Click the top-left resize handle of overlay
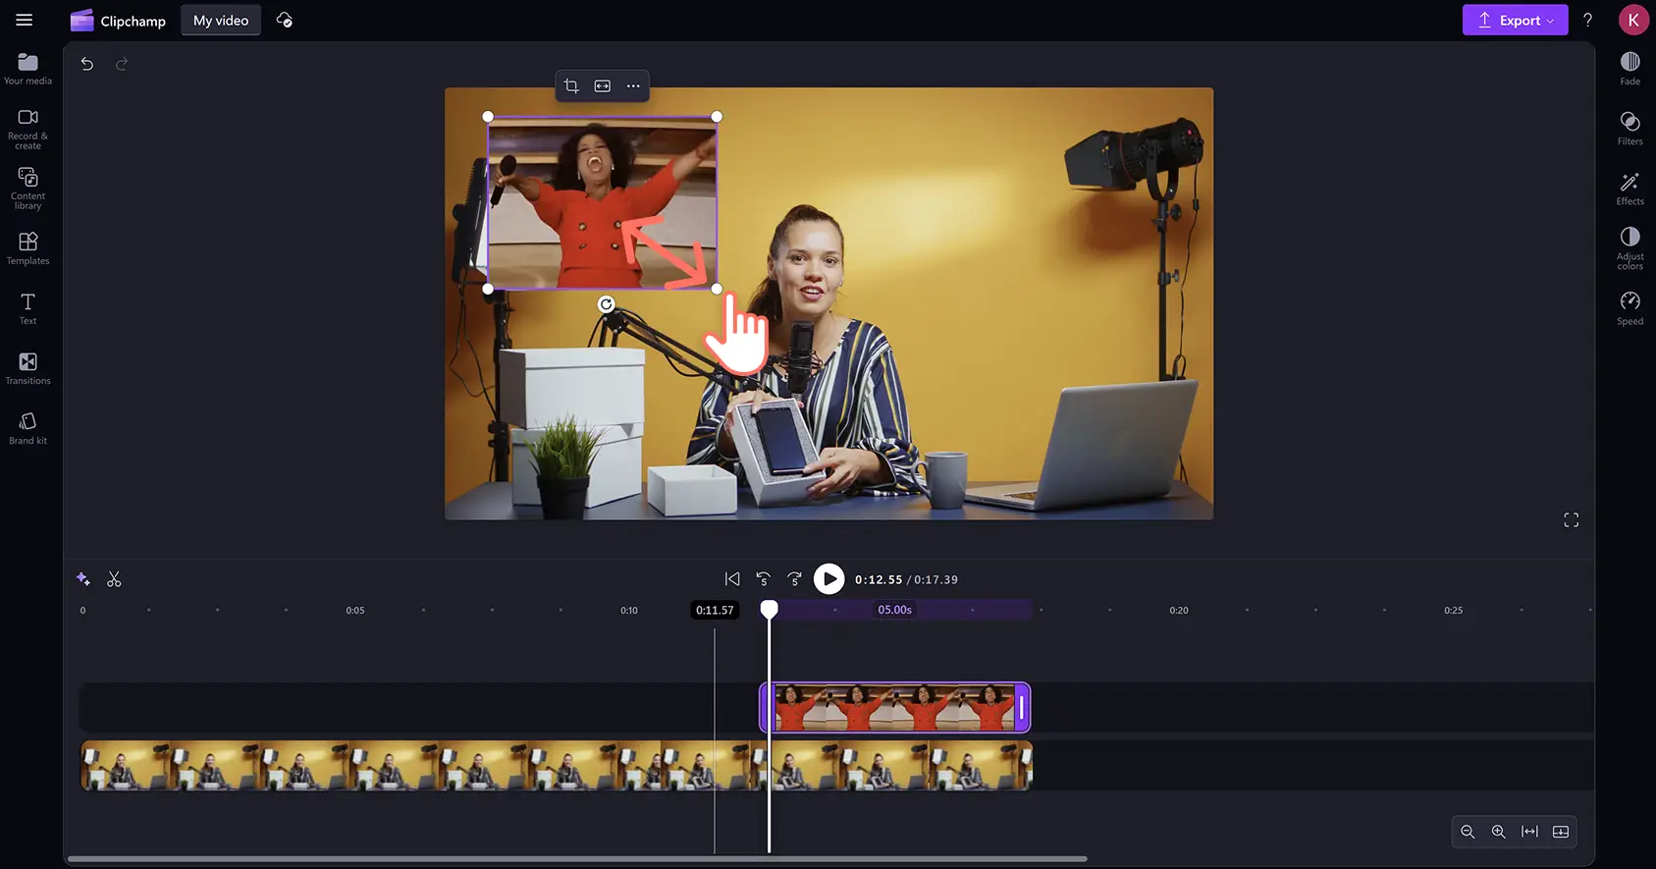This screenshot has width=1656, height=869. pos(488,117)
